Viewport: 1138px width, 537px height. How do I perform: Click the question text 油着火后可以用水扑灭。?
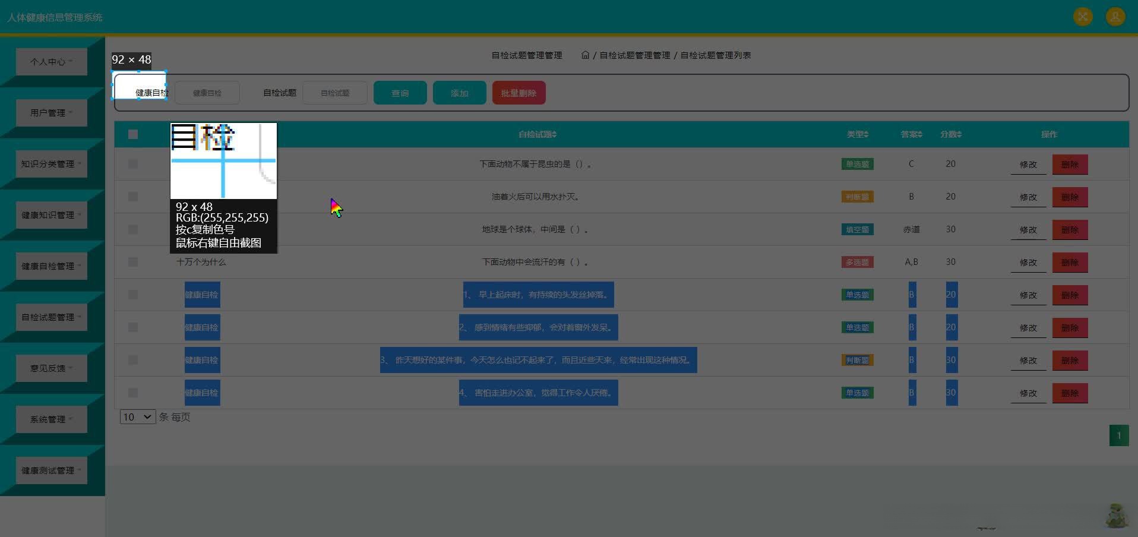click(536, 197)
